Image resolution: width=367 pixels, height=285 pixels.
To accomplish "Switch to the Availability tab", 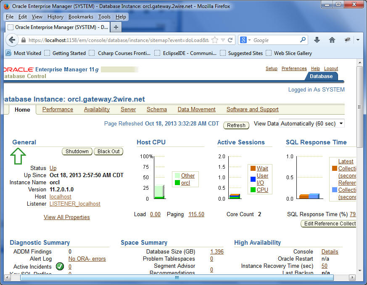I will tap(97, 109).
